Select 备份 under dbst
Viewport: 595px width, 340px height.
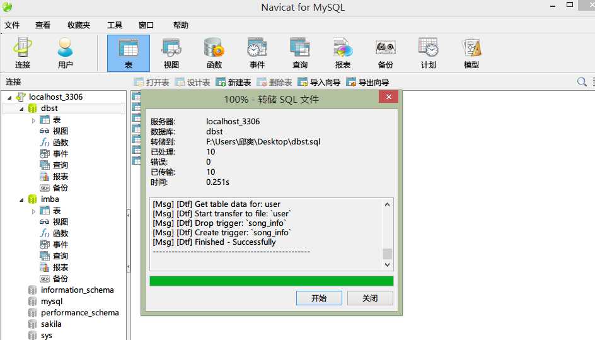[61, 188]
